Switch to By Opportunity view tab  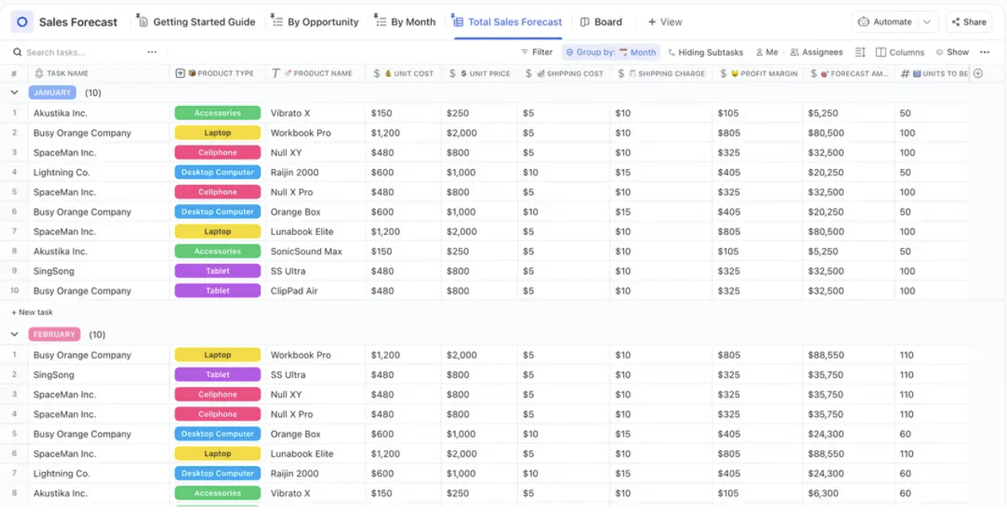[315, 22]
